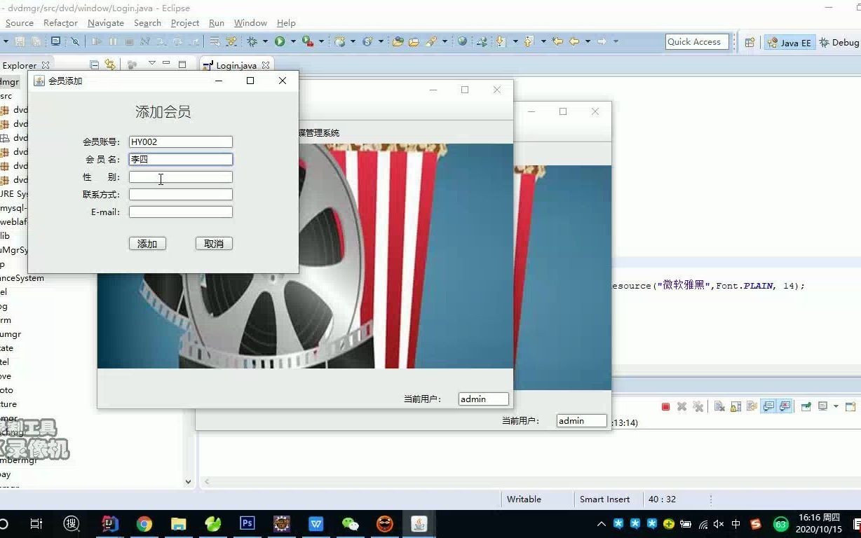Image resolution: width=861 pixels, height=538 pixels.
Task: Clear the console with the double-X icon
Action: pos(698,406)
